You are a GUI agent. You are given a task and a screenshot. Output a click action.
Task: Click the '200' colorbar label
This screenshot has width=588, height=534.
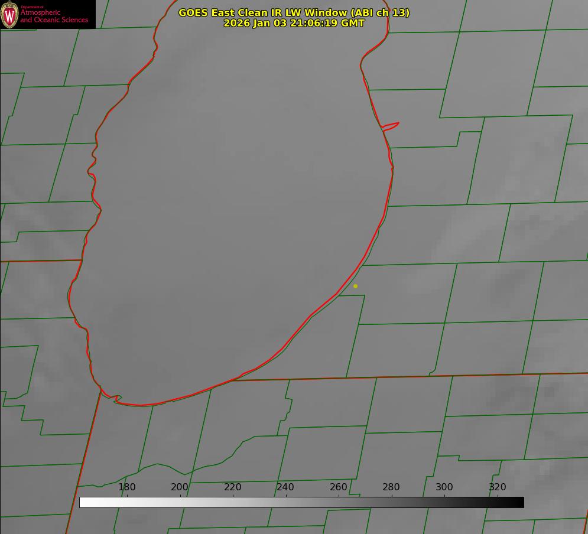point(180,487)
